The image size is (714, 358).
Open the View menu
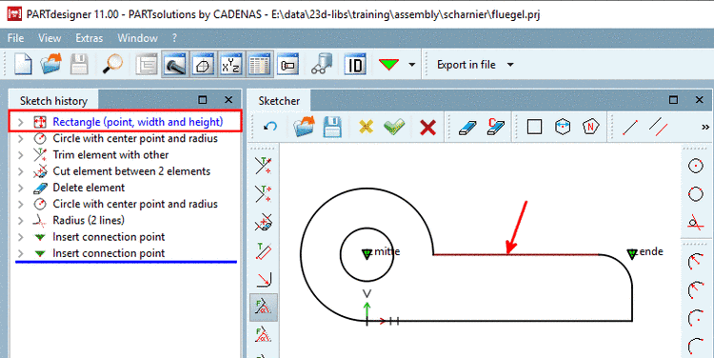pos(50,38)
